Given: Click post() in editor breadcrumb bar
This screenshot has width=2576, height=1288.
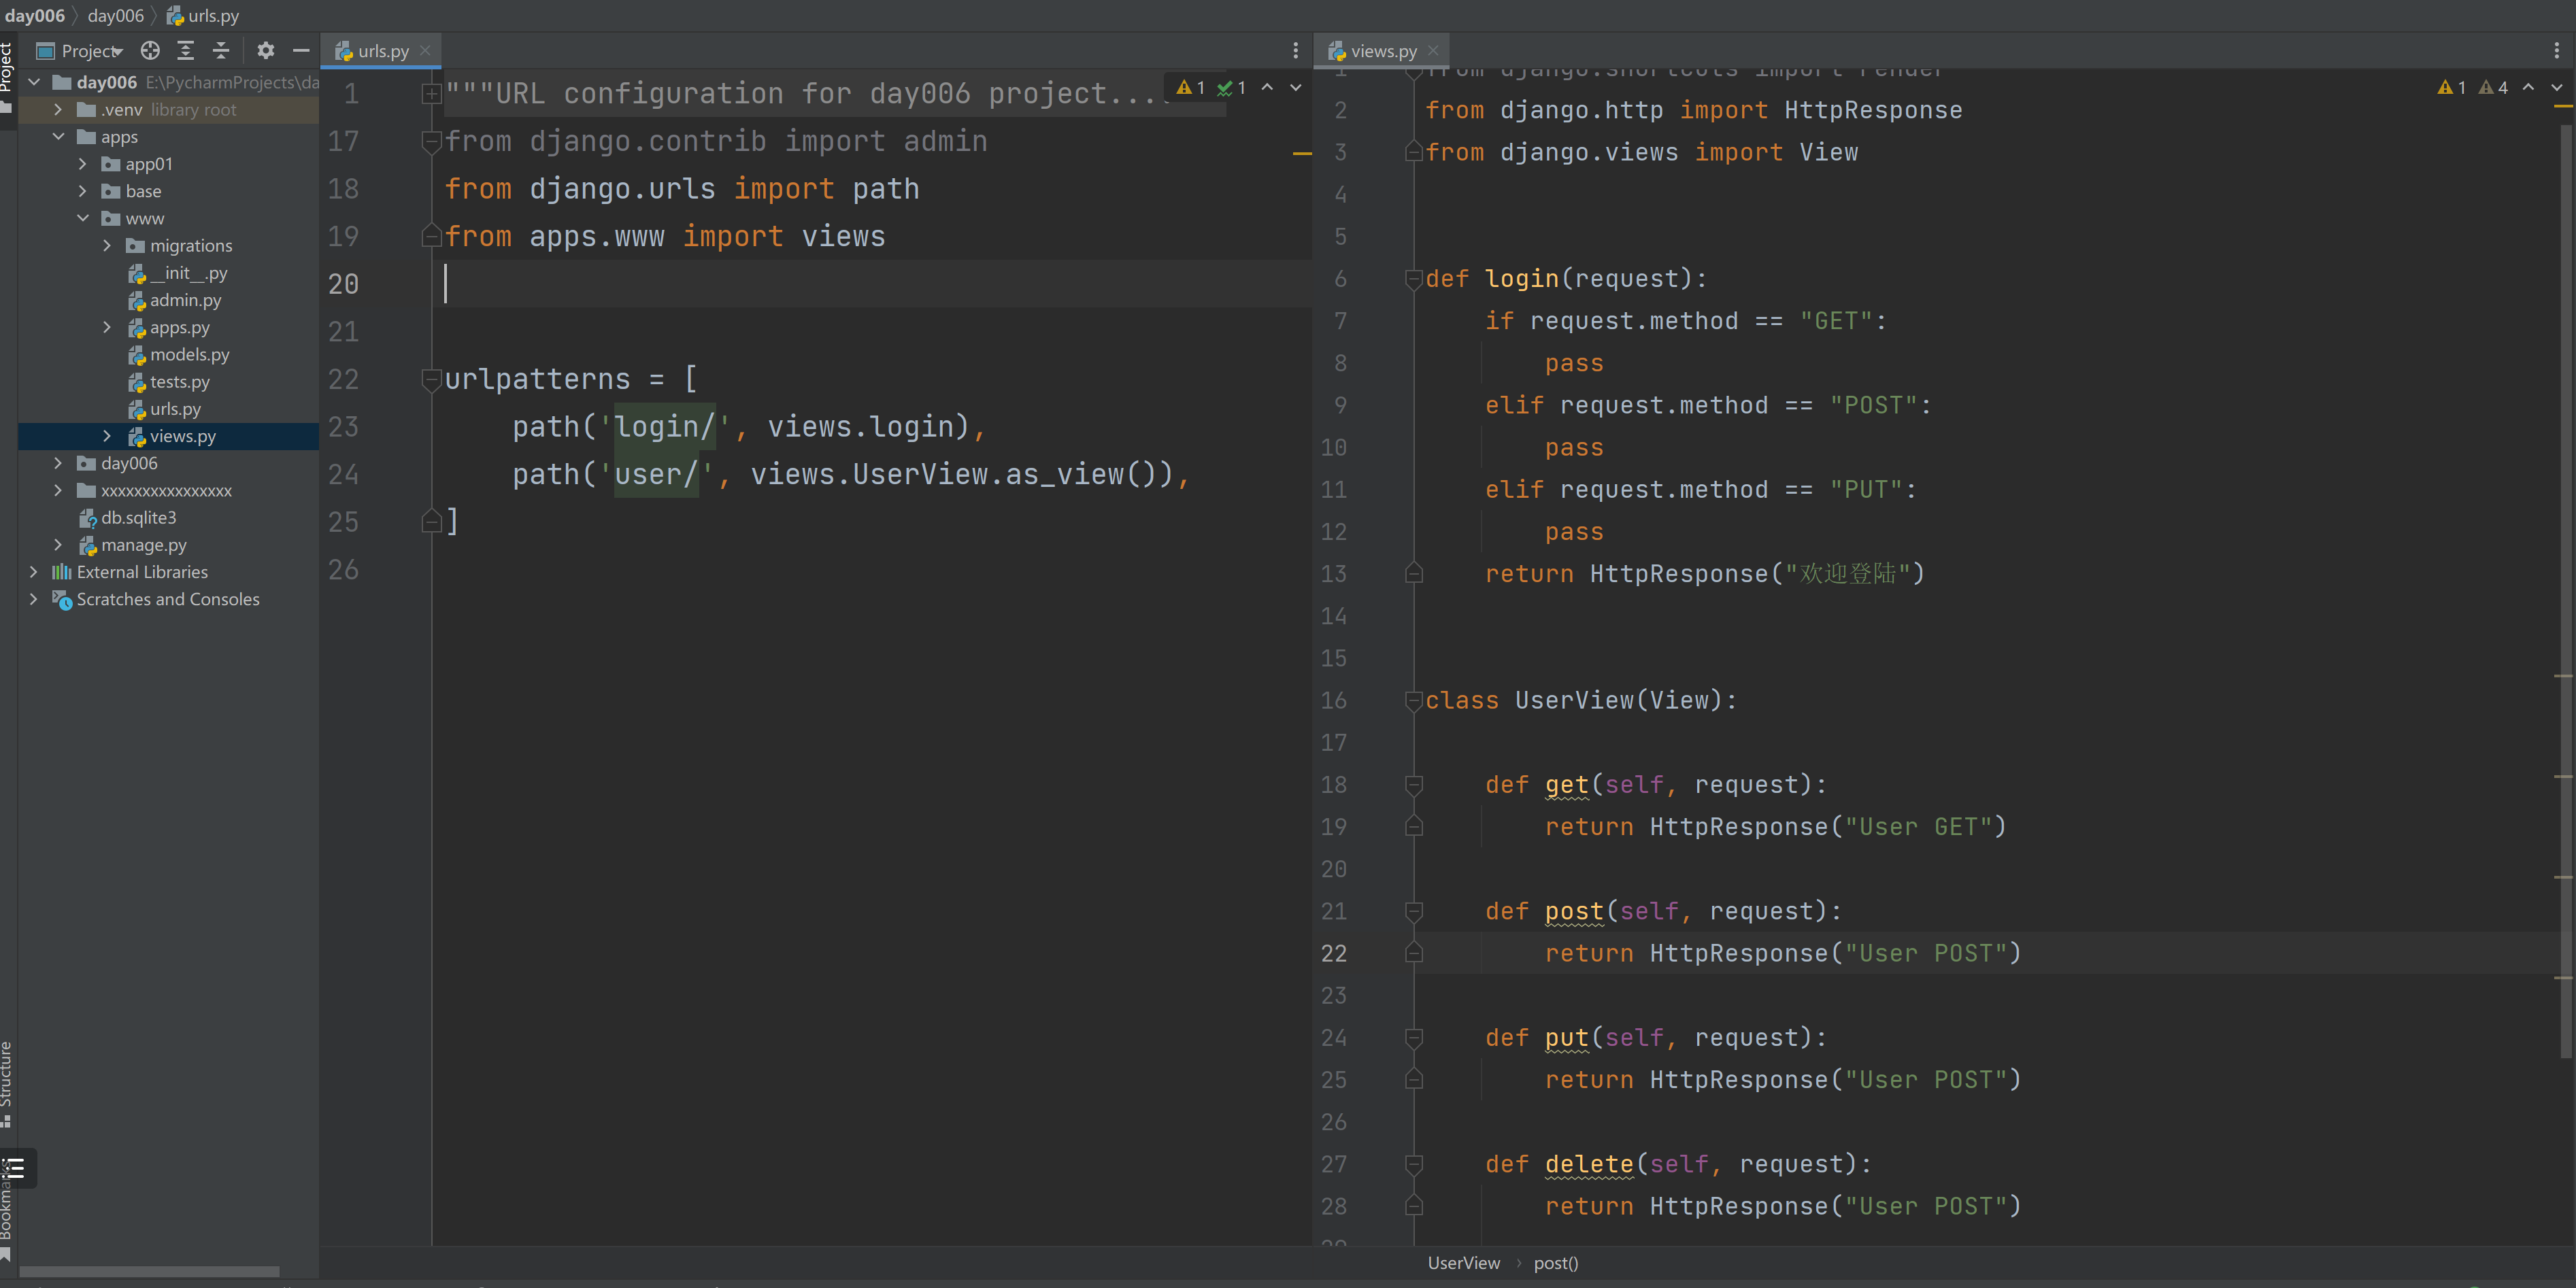Looking at the screenshot, I should [1556, 1263].
